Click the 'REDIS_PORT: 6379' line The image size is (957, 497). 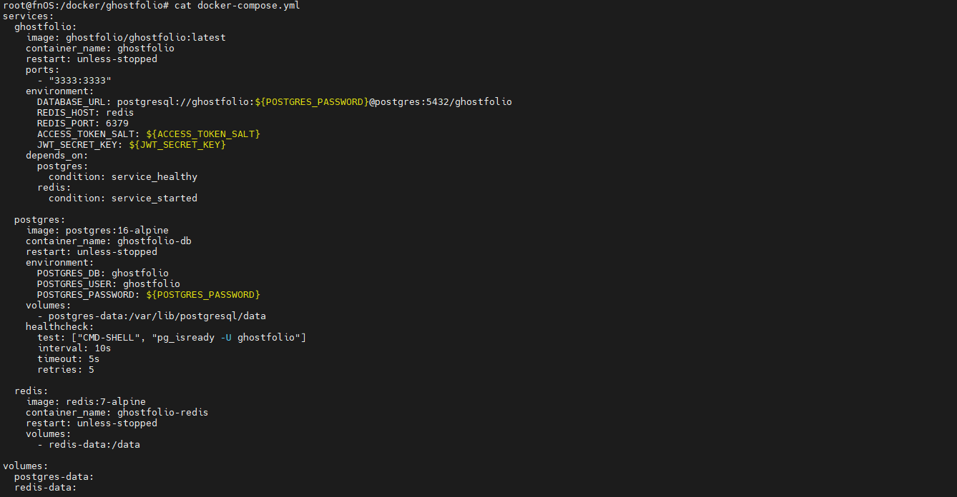83,124
